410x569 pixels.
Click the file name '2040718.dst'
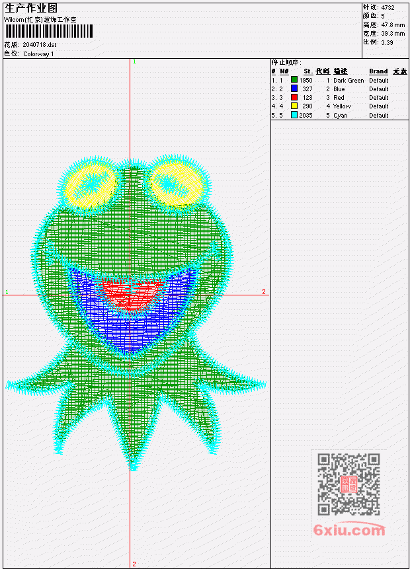coord(39,45)
